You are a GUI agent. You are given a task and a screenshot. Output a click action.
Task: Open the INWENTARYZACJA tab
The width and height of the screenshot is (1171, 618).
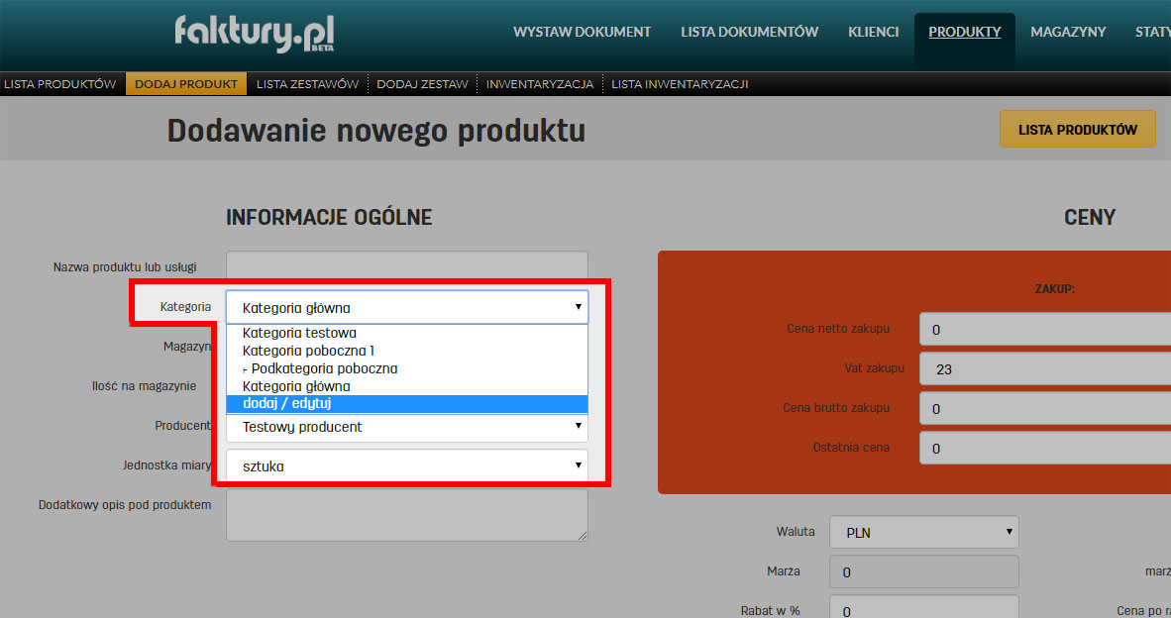click(x=540, y=83)
